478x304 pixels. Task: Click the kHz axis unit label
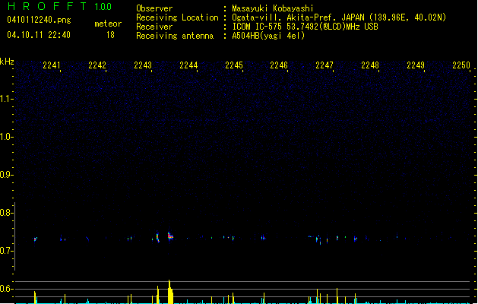(7, 62)
